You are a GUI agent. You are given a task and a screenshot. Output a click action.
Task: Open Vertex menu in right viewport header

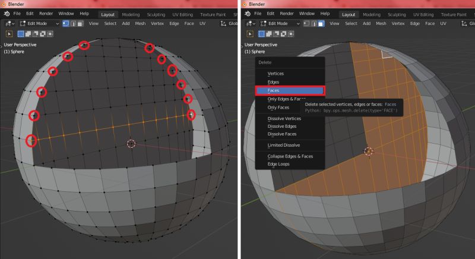coord(398,23)
